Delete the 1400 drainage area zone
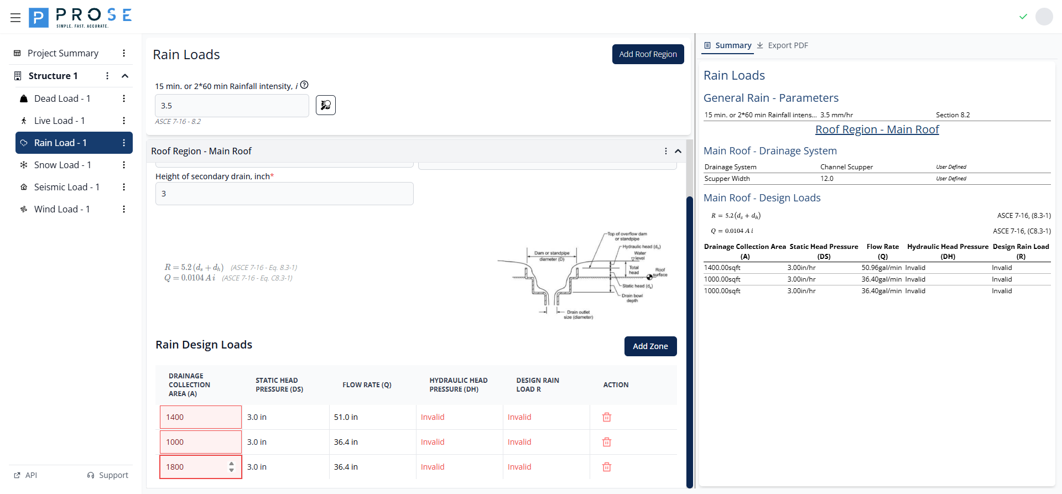Screen dimensions: 1062x494 [x=607, y=417]
